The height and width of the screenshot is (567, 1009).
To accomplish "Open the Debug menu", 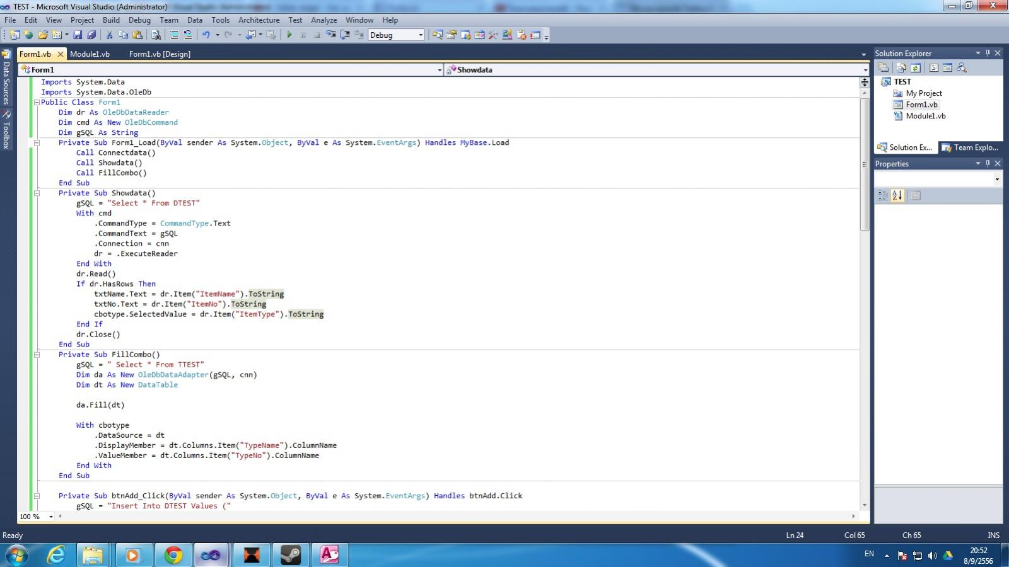I will pyautogui.click(x=139, y=20).
